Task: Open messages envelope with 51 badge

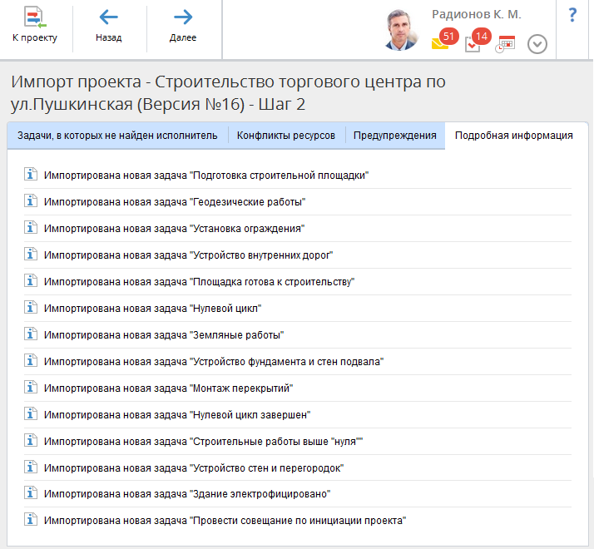Action: click(x=441, y=43)
